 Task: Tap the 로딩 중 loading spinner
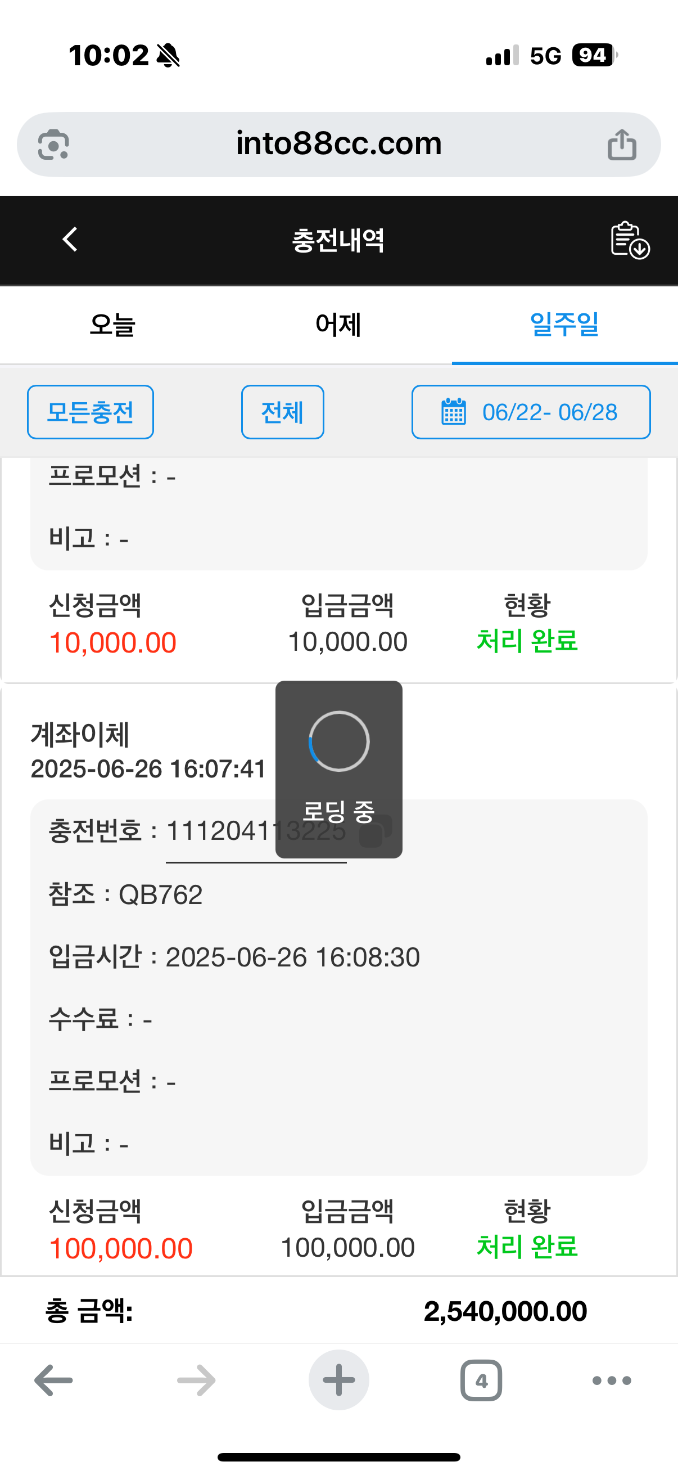pyautogui.click(x=338, y=742)
